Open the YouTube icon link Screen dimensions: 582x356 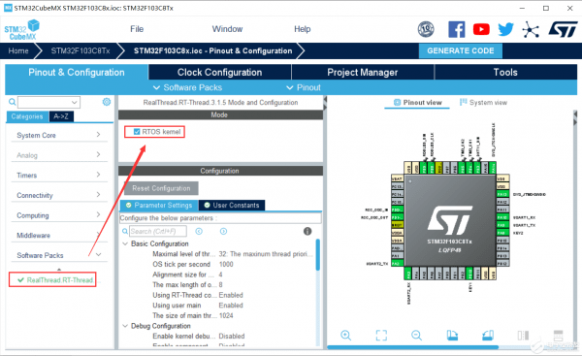[481, 29]
